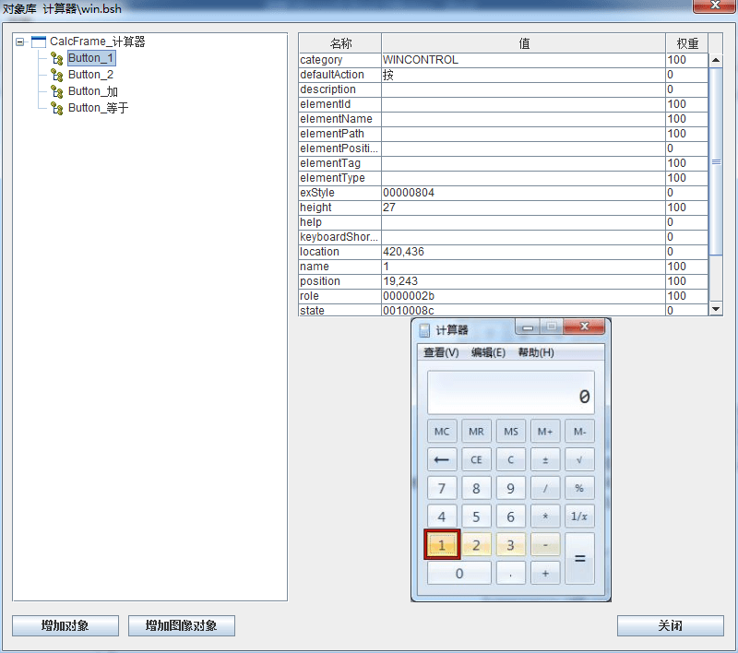The width and height of the screenshot is (738, 653).
Task: Click the weight cell for elementId row
Action: click(685, 104)
